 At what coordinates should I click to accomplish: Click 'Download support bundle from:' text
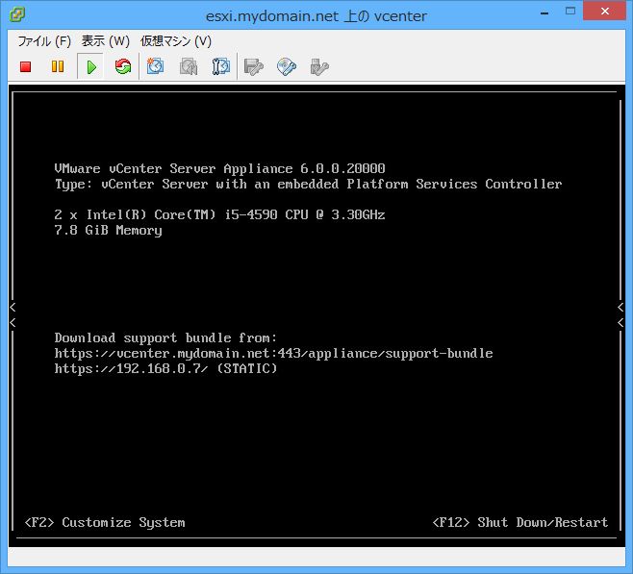165,337
